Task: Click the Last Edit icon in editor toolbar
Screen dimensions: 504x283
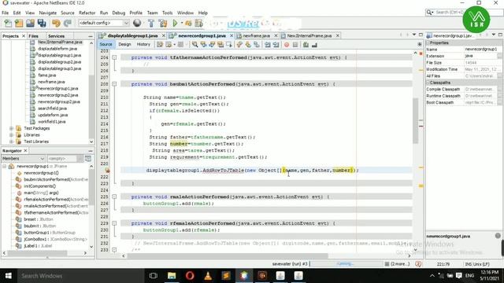Action: [160, 45]
